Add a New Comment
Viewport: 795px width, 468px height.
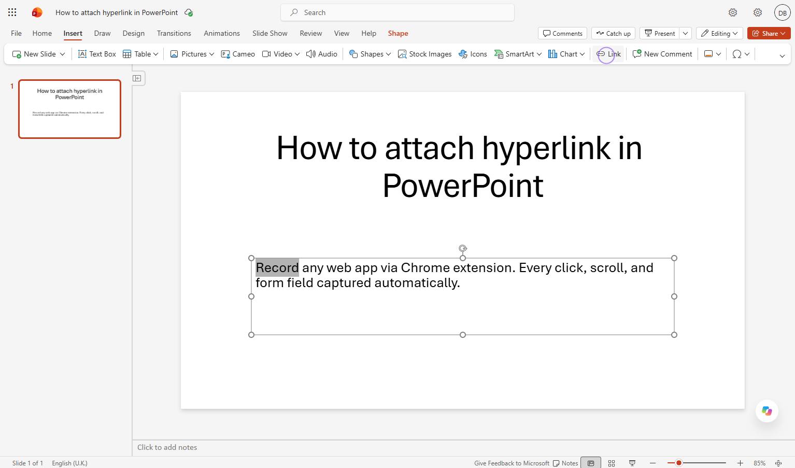662,54
